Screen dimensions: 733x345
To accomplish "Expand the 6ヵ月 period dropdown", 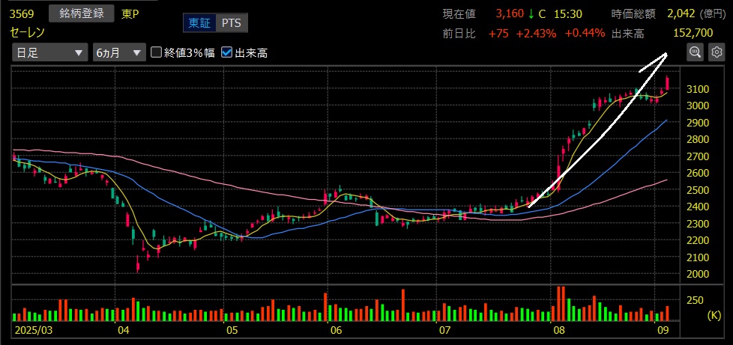I will (x=118, y=52).
